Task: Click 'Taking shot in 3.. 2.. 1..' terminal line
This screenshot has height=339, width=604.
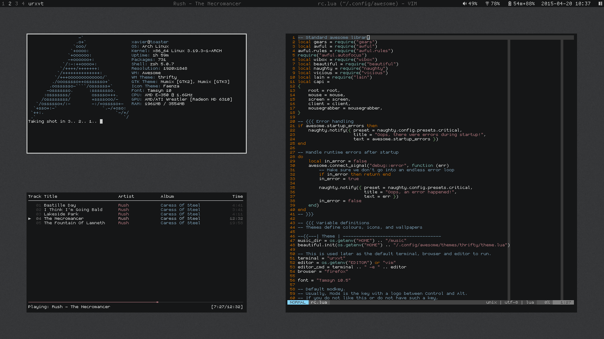Action: 62,121
